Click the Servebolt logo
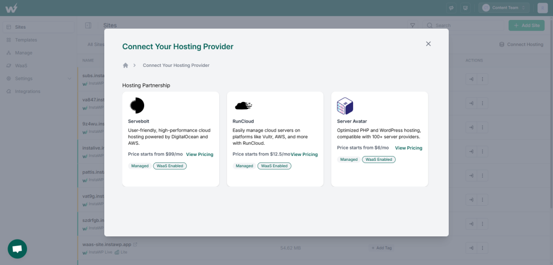The height and width of the screenshot is (265, 553). [x=137, y=106]
